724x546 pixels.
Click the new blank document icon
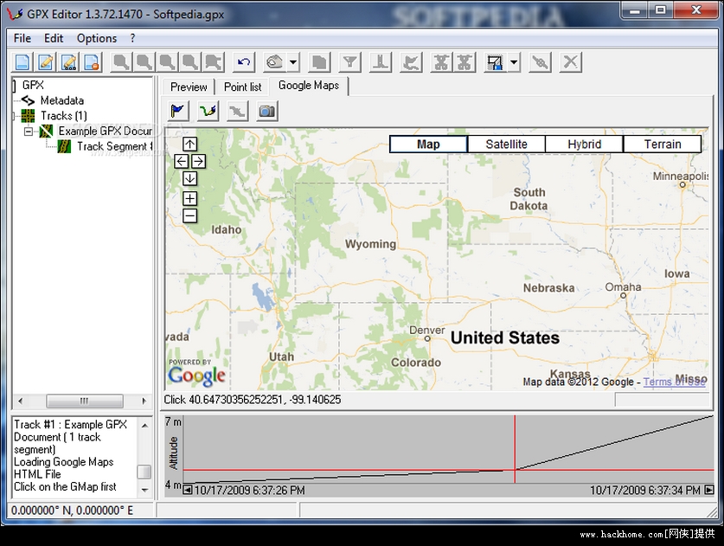[x=22, y=62]
